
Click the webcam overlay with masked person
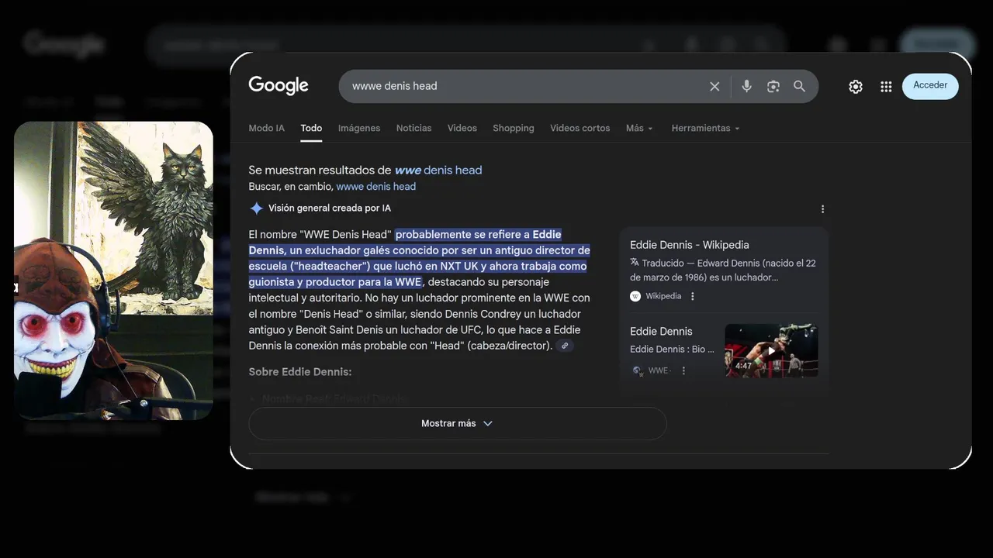[x=113, y=270]
